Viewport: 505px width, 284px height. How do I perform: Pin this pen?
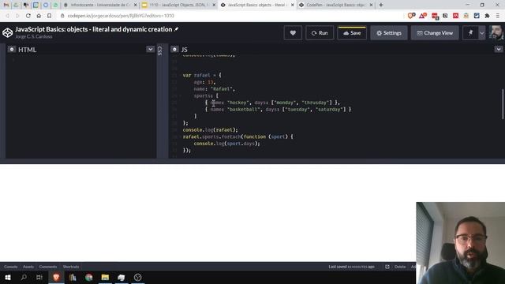pyautogui.click(x=470, y=33)
